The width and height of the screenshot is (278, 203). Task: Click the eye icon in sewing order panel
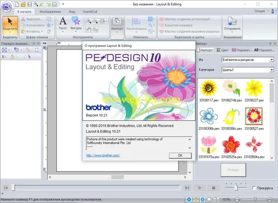coord(4,57)
